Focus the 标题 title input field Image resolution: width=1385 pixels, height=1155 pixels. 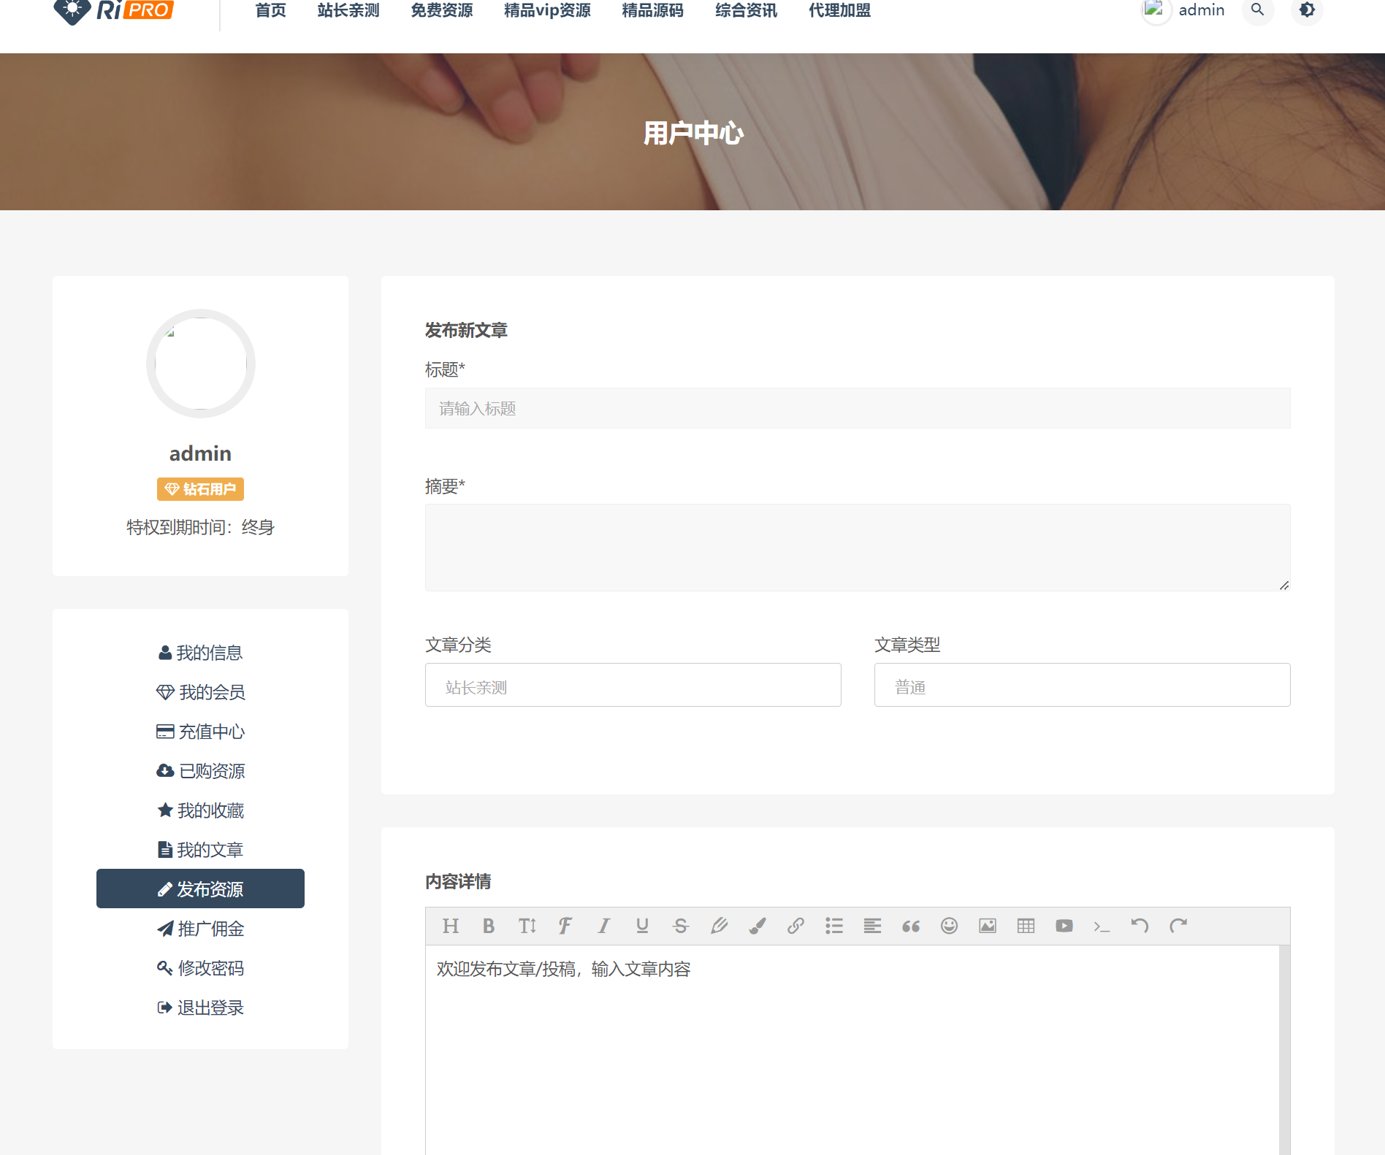pyautogui.click(x=858, y=408)
